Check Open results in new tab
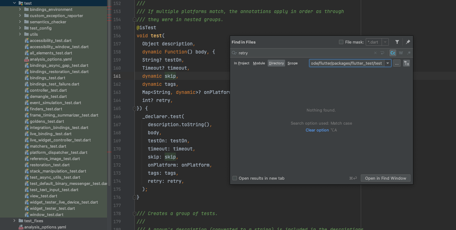This screenshot has height=230, width=456. (x=235, y=178)
